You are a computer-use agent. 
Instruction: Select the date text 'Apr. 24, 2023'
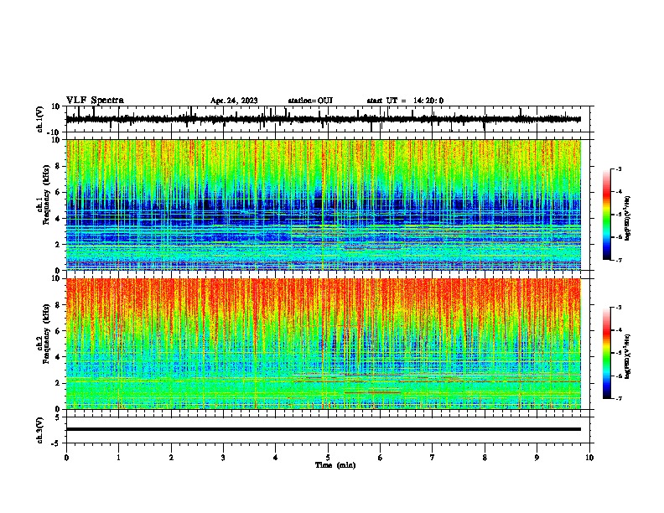pos(234,101)
